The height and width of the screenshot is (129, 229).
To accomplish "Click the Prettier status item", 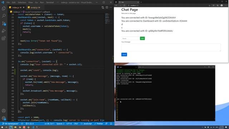I will (x=99, y=124).
